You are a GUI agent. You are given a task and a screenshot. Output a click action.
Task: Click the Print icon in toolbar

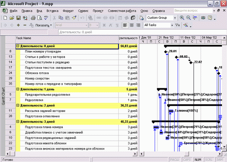(x=33, y=18)
